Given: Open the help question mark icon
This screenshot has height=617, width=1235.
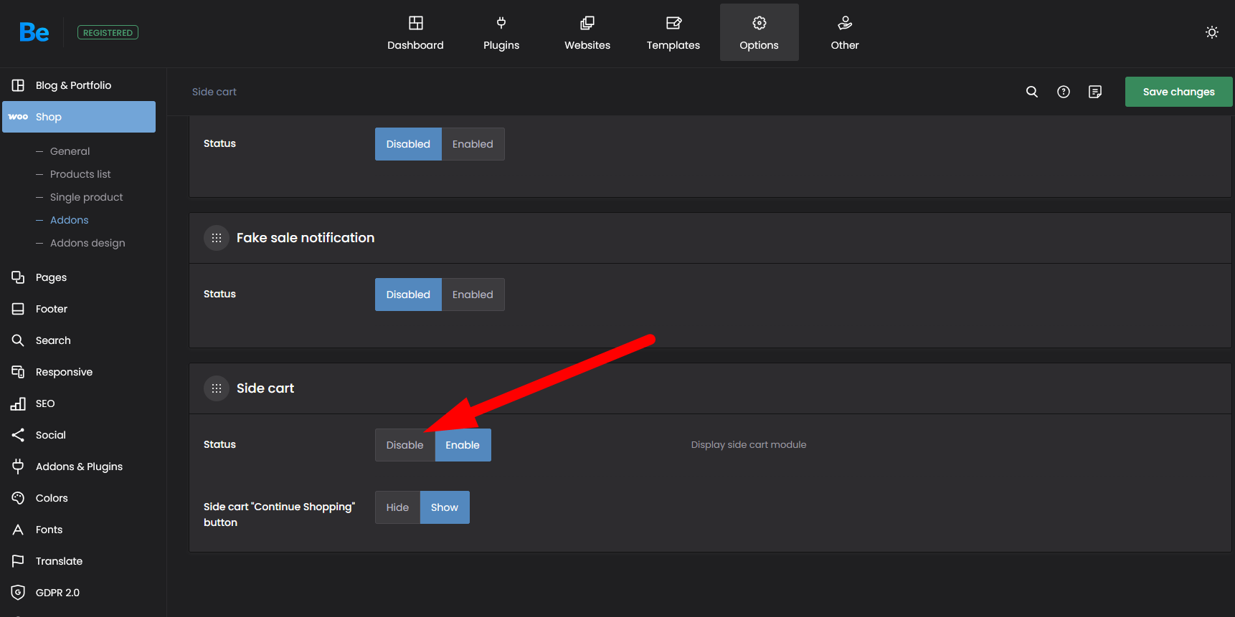Looking at the screenshot, I should tap(1064, 92).
